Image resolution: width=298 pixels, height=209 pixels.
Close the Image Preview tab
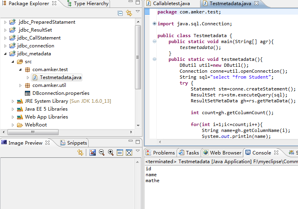[47, 143]
